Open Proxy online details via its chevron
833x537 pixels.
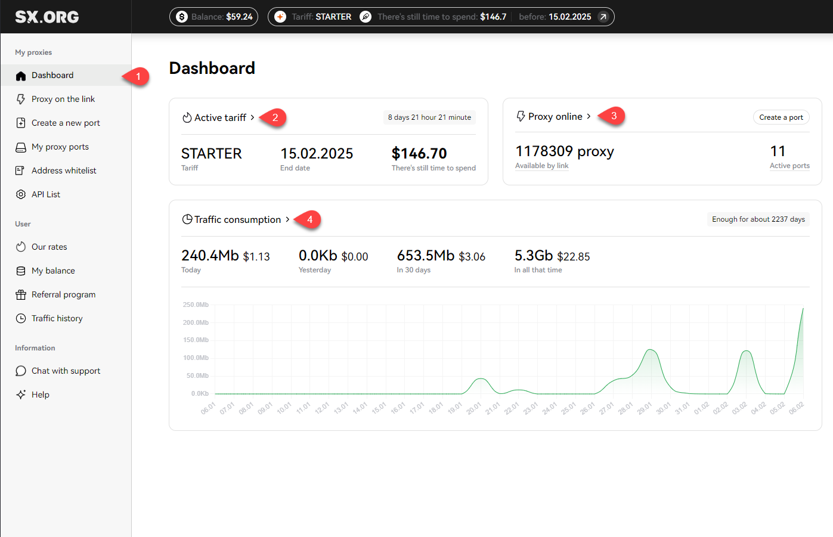click(x=589, y=116)
